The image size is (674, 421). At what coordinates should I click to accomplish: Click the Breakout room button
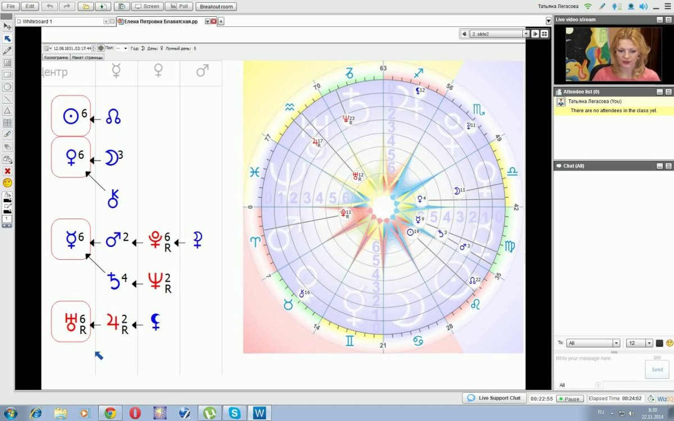tap(216, 7)
